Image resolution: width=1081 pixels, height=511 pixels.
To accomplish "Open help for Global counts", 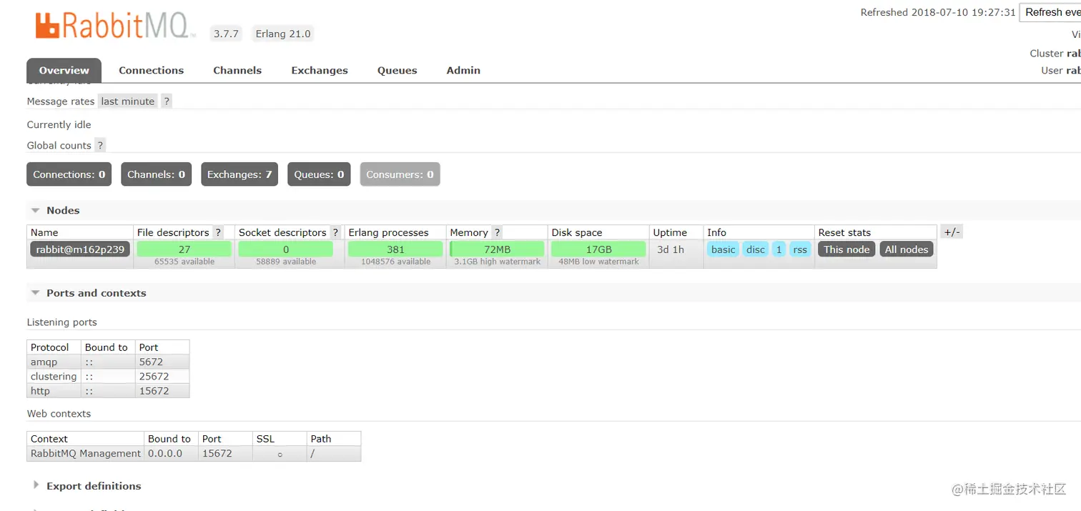I will [100, 145].
